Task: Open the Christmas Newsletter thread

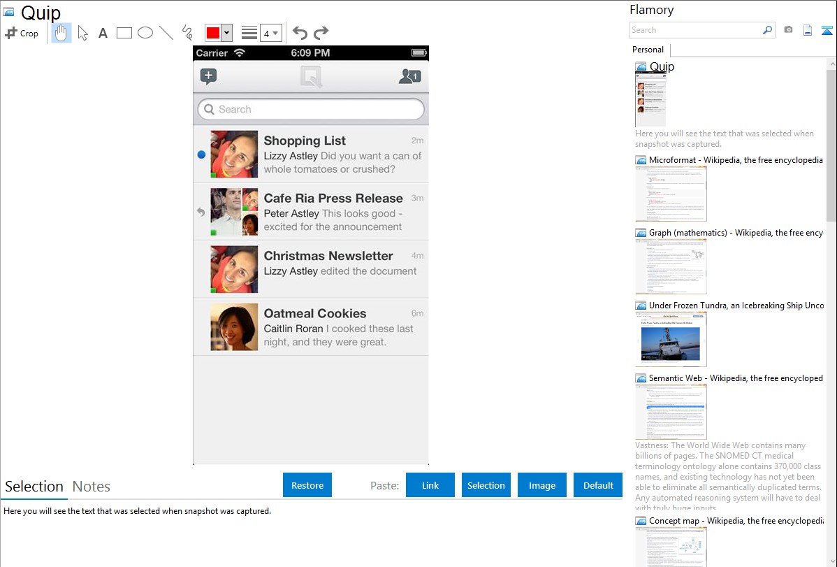Action: tap(311, 269)
